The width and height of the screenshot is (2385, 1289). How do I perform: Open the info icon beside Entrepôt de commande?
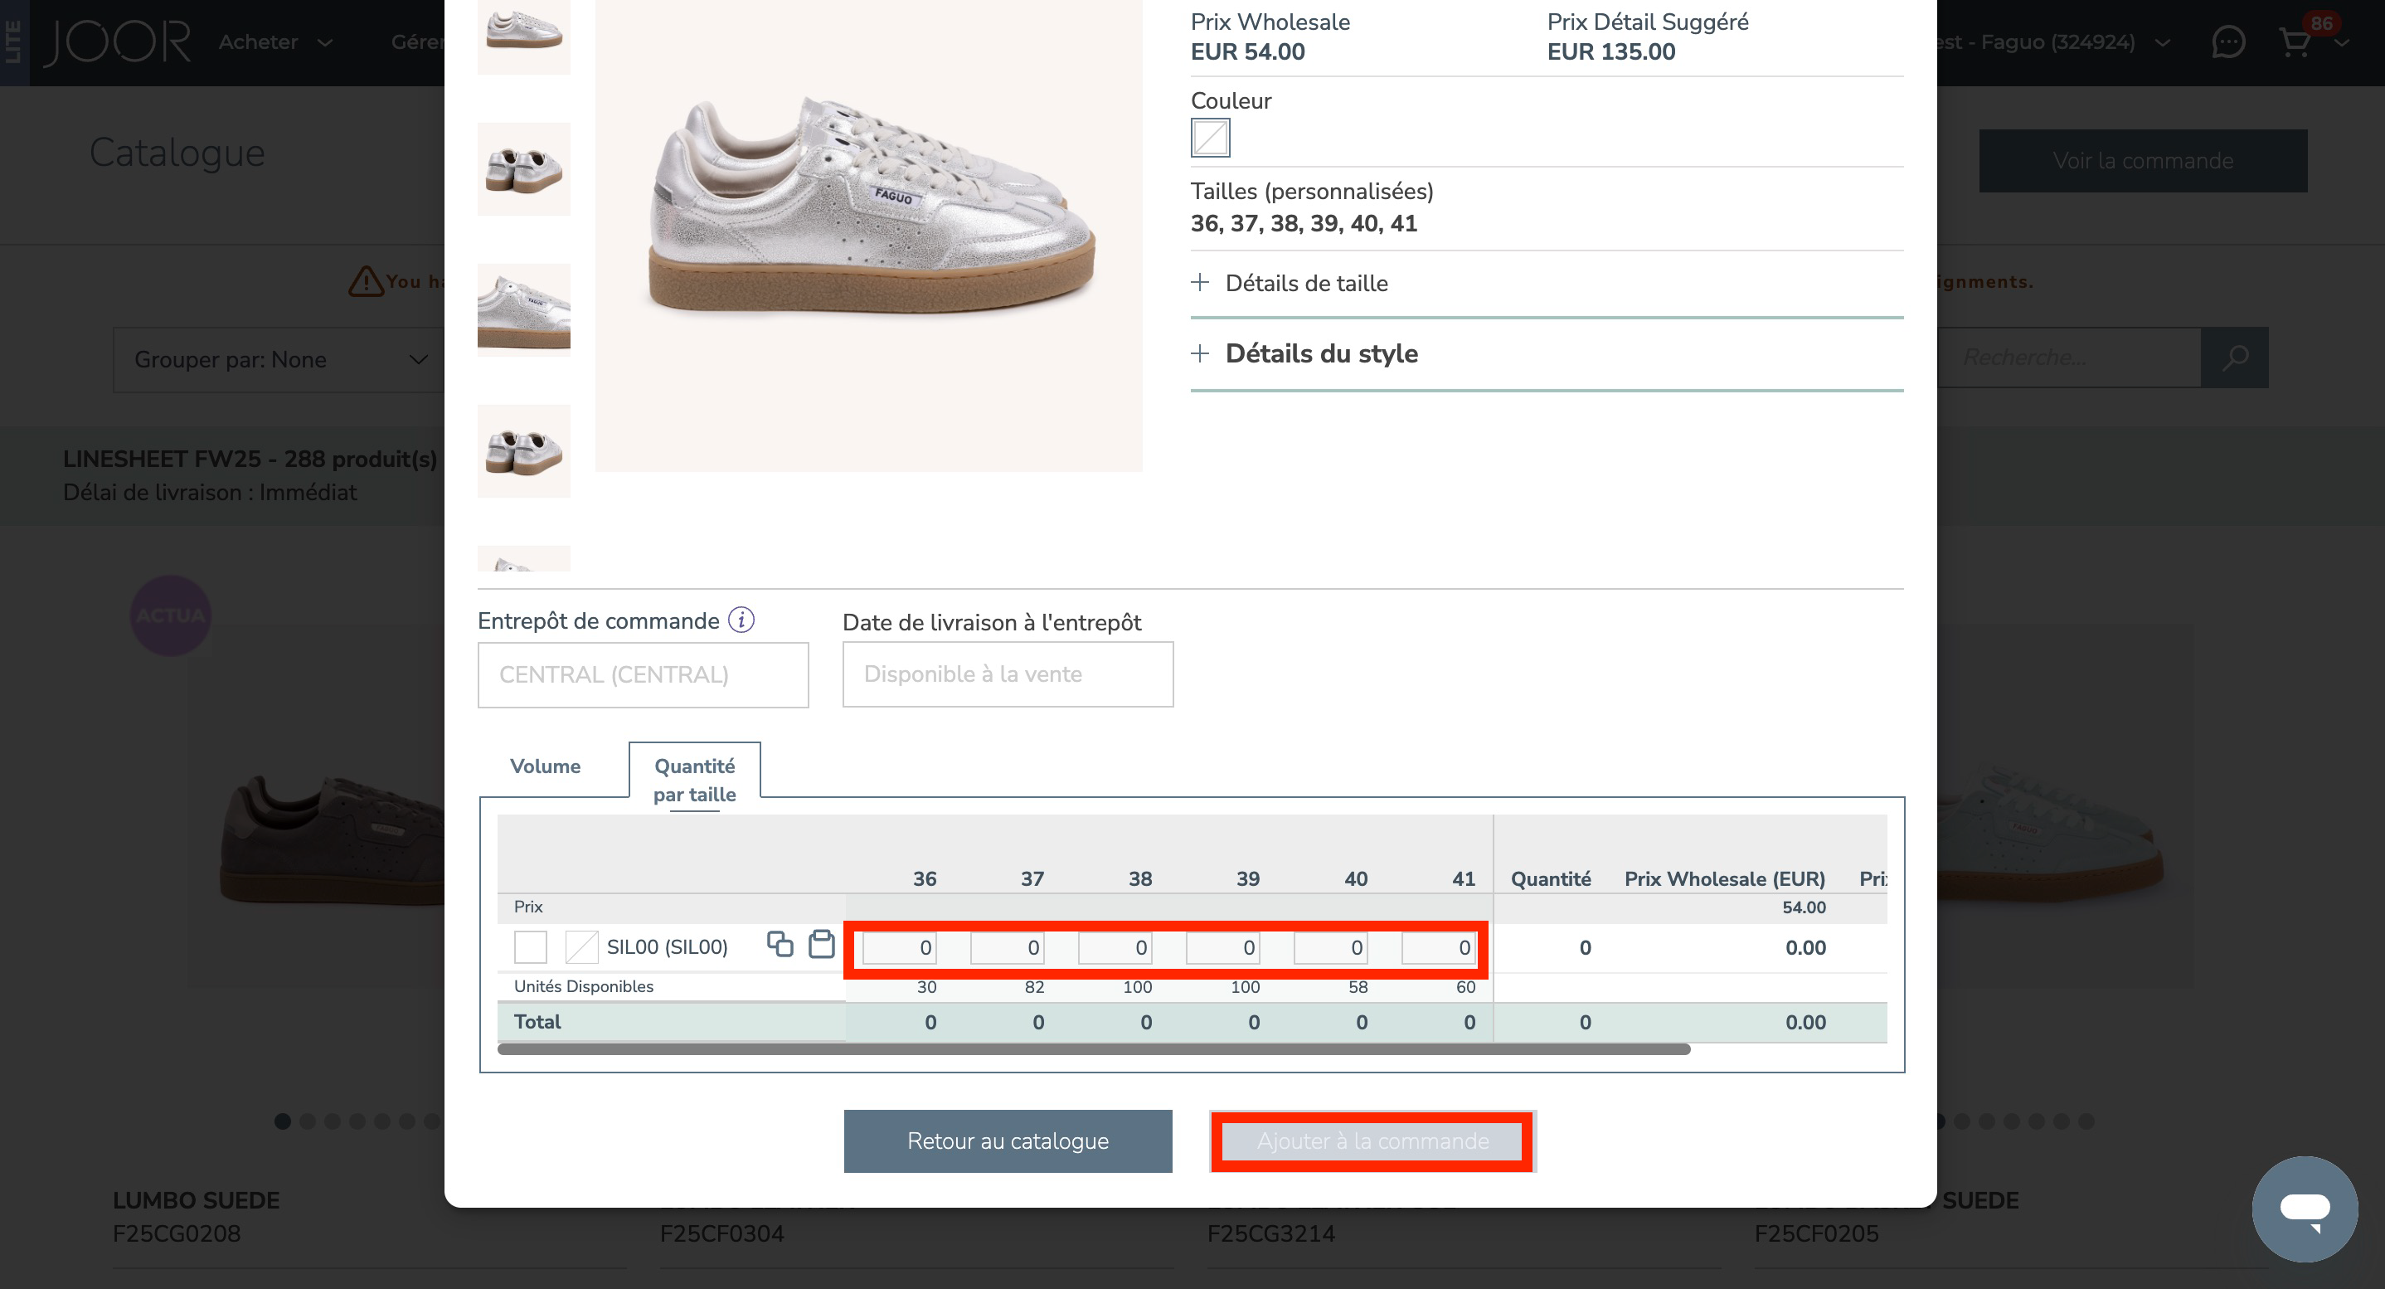741,620
